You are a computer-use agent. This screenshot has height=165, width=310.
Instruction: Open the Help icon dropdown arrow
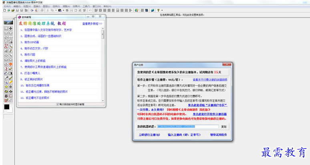pos(162,10)
